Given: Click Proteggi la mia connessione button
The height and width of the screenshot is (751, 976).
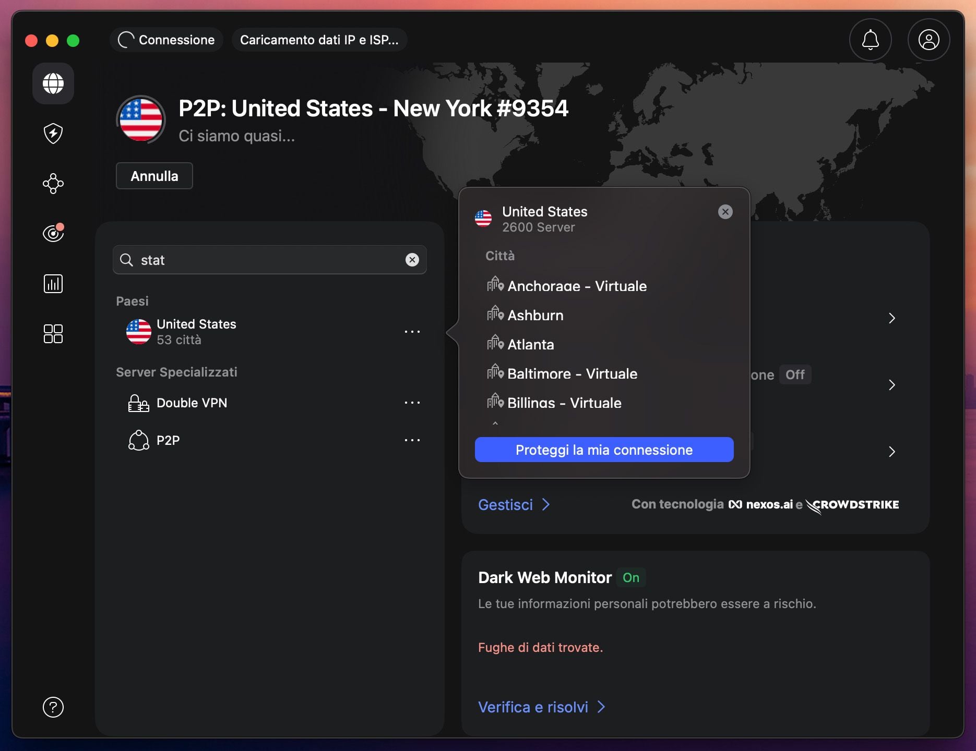Looking at the screenshot, I should 603,449.
